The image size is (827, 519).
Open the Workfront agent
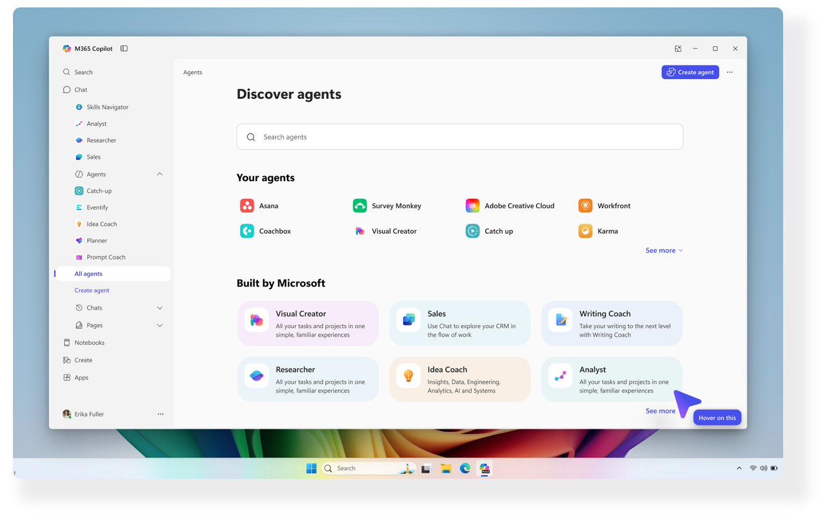604,206
